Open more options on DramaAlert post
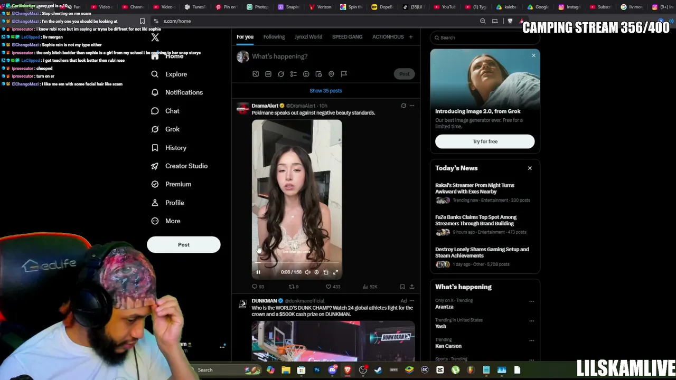 click(x=412, y=106)
